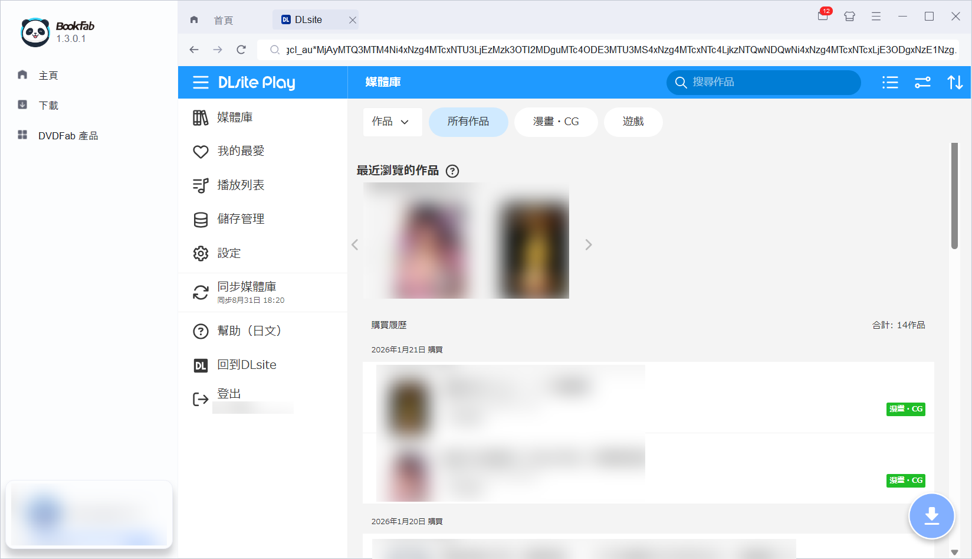Open the filter sliders icon
Screen dimensions: 972x559
coord(922,83)
